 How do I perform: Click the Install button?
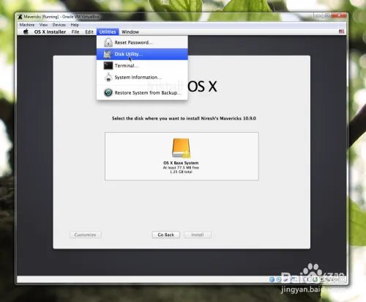point(198,235)
